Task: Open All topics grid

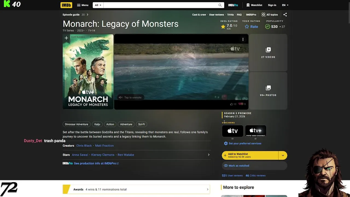Action: [270, 15]
